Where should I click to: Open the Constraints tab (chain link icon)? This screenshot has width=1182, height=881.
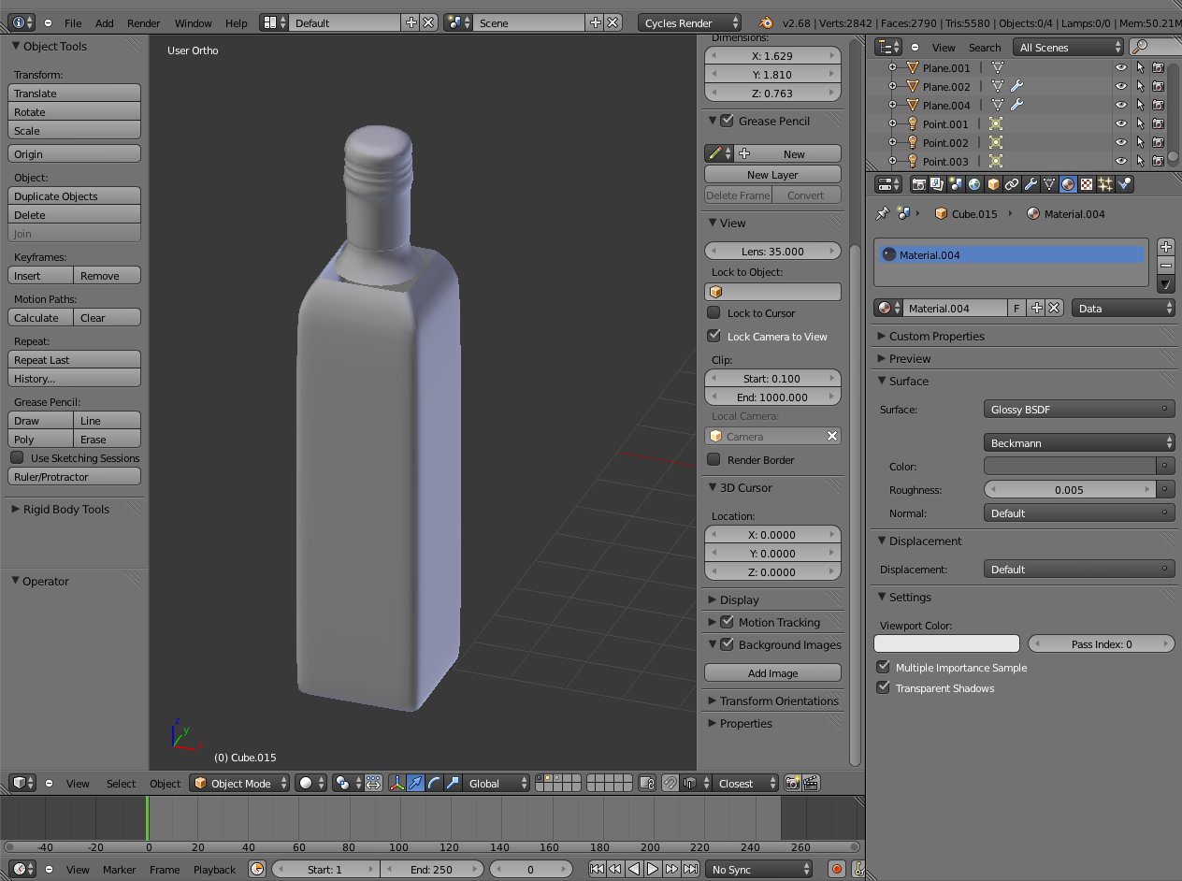1012,184
